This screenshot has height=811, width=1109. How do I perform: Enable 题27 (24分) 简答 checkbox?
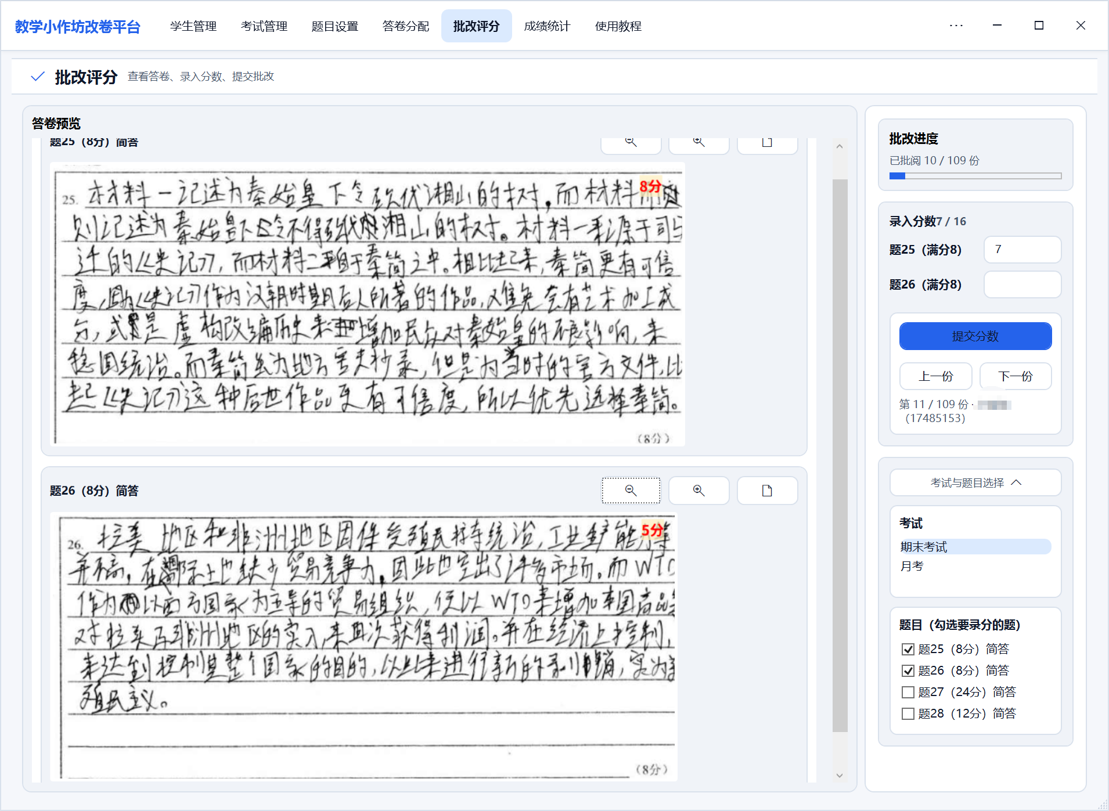click(908, 692)
